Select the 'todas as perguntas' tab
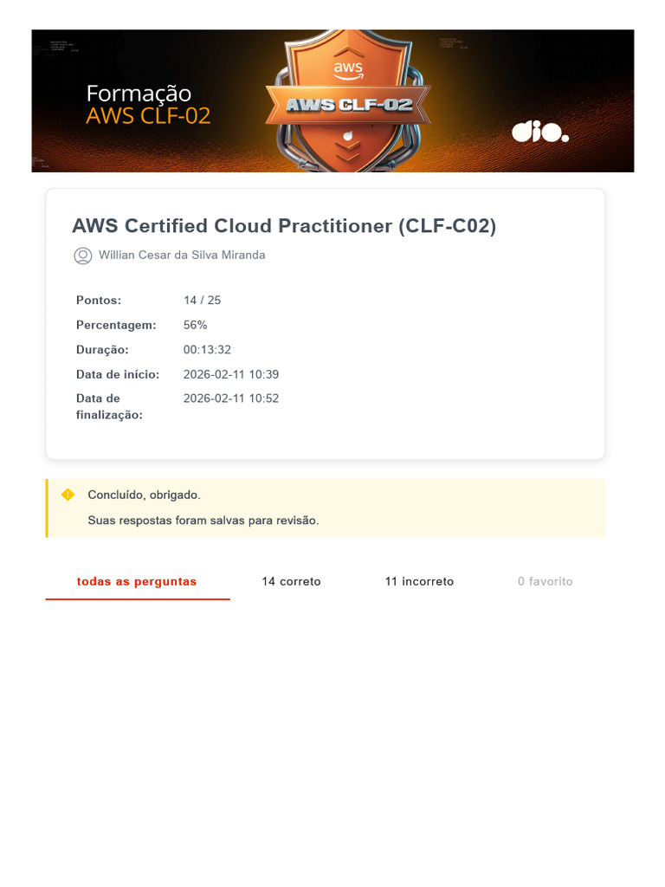The height and width of the screenshot is (887, 665). 137,581
